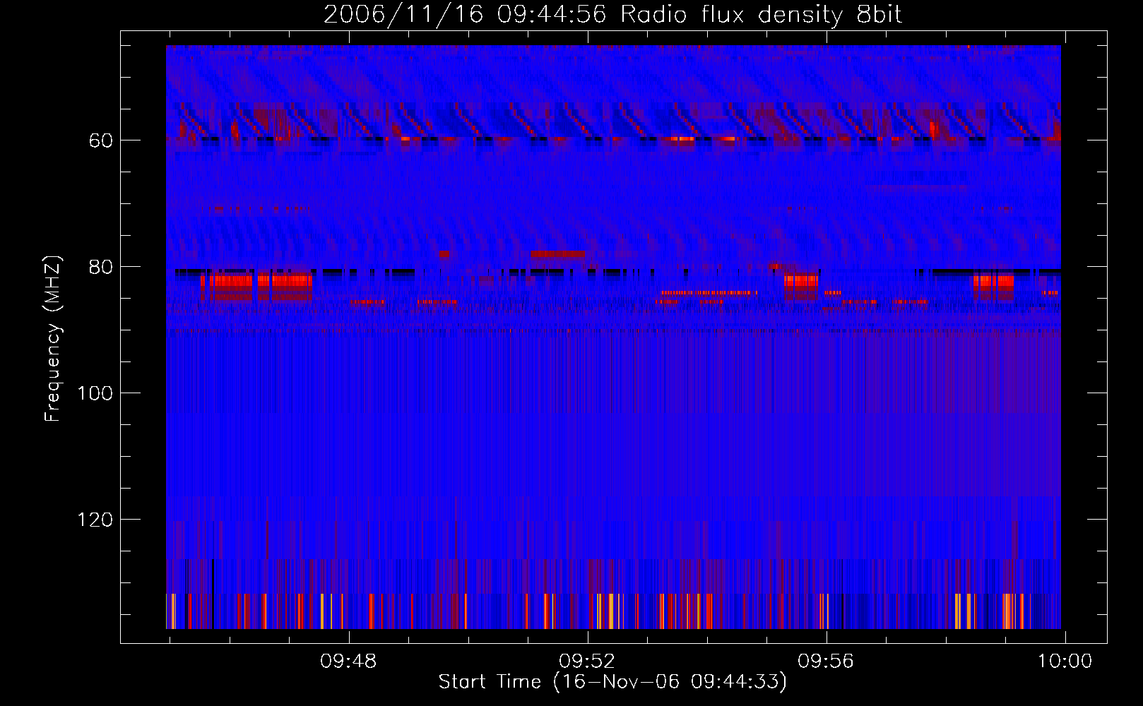1143x706 pixels.
Task: Click the 'Frequency (MHZ)' y-axis label
Action: pos(53,338)
